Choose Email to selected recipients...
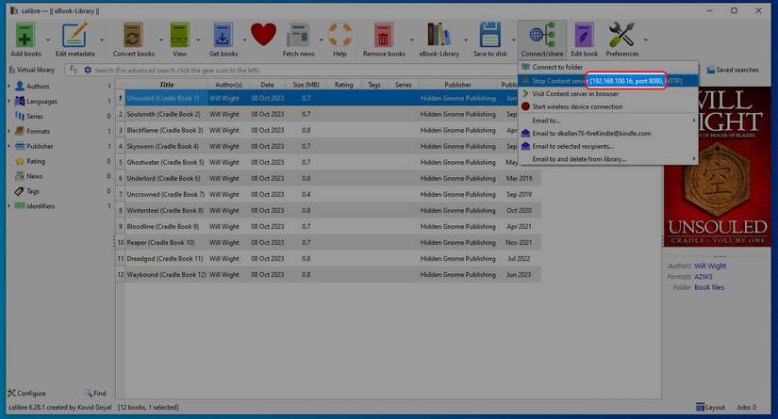 [x=608, y=146]
